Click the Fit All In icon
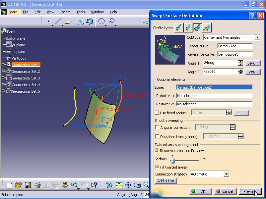This screenshot has width=266, height=199. [119, 185]
